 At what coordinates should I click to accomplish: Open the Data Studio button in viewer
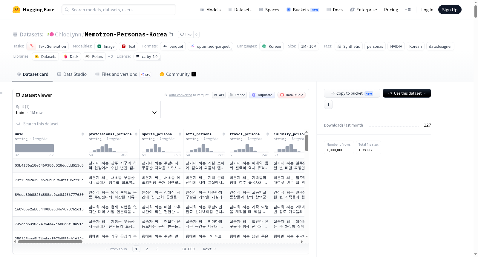tap(292, 95)
